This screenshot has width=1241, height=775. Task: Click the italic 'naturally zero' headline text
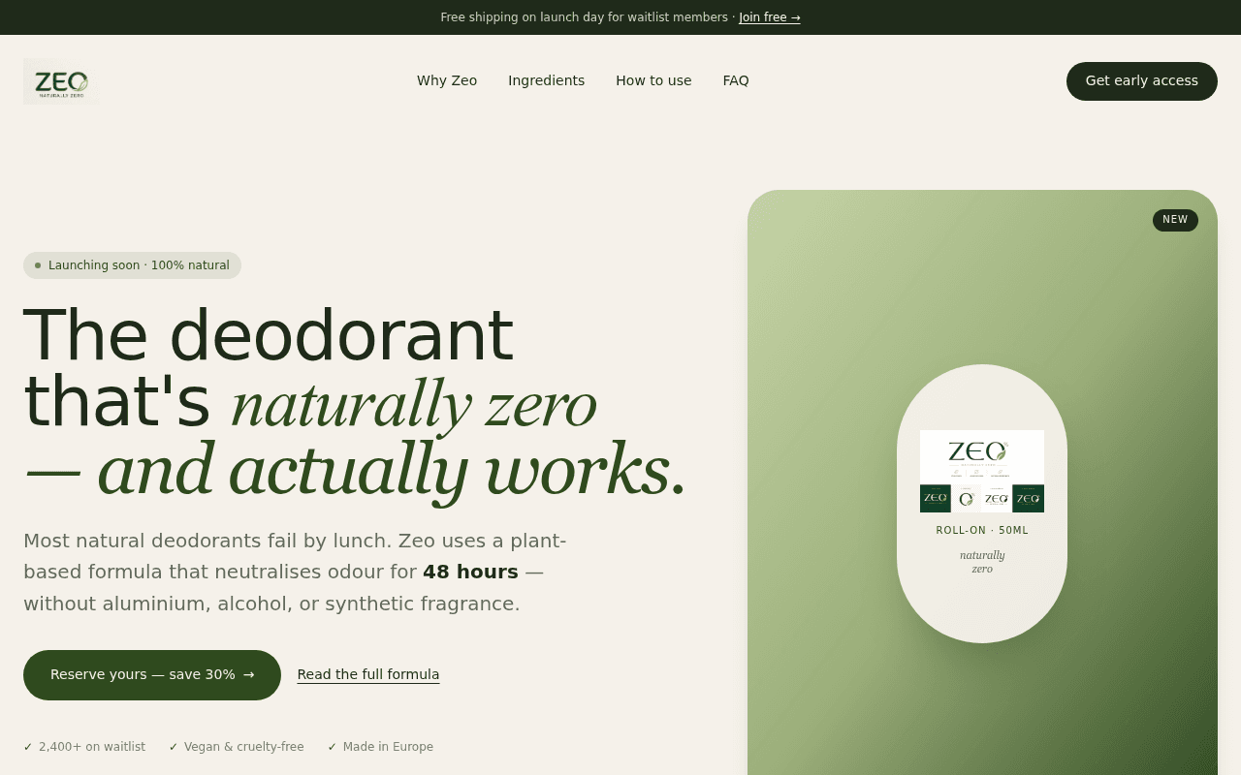pyautogui.click(x=414, y=403)
